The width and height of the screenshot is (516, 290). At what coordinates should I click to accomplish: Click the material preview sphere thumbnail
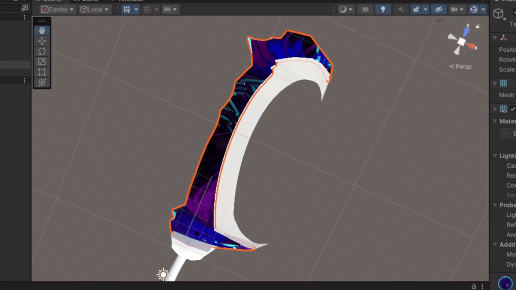click(505, 283)
